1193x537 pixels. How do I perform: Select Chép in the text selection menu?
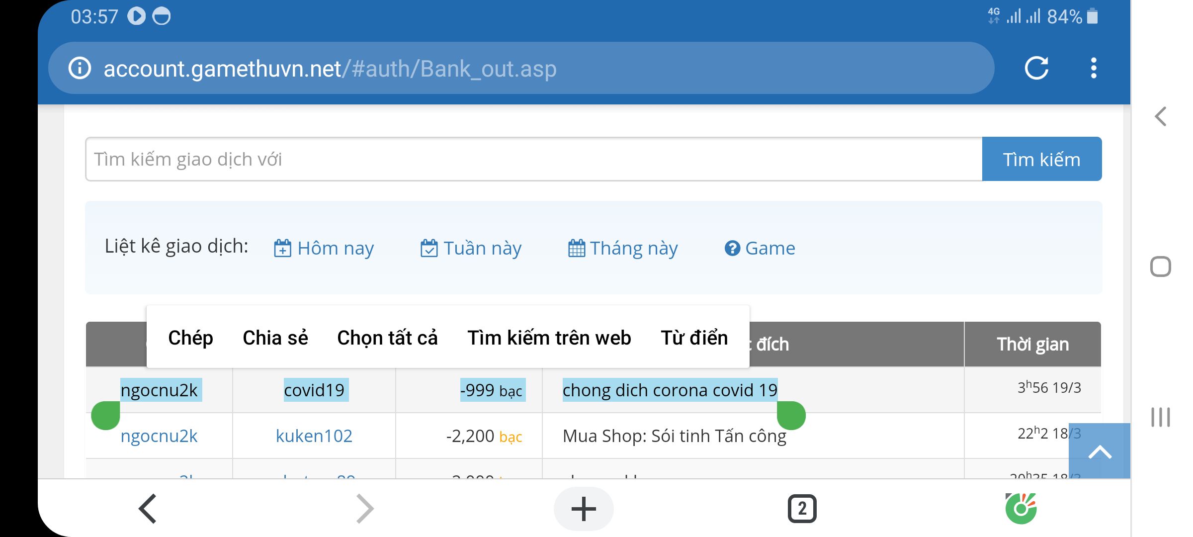[190, 338]
